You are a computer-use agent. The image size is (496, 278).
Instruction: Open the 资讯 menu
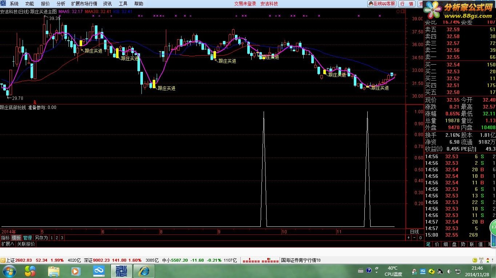tap(107, 4)
